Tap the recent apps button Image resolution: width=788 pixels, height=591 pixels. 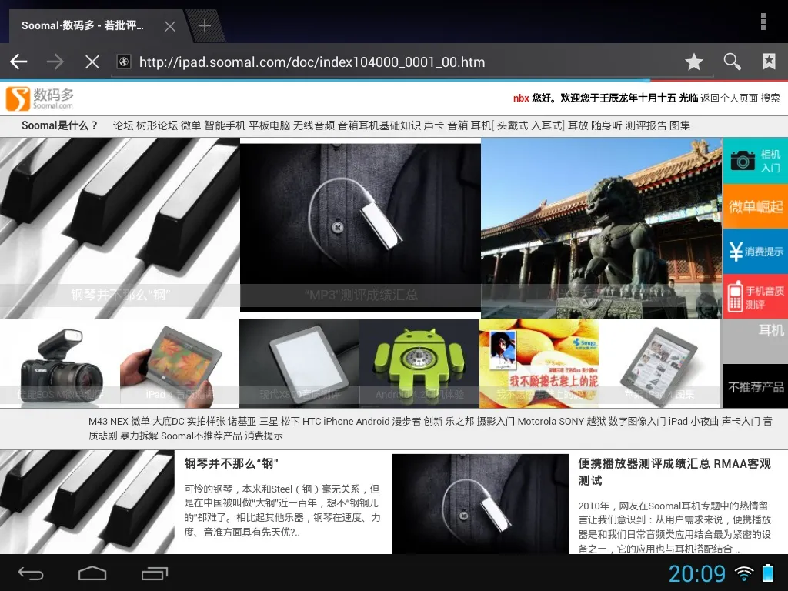(154, 573)
